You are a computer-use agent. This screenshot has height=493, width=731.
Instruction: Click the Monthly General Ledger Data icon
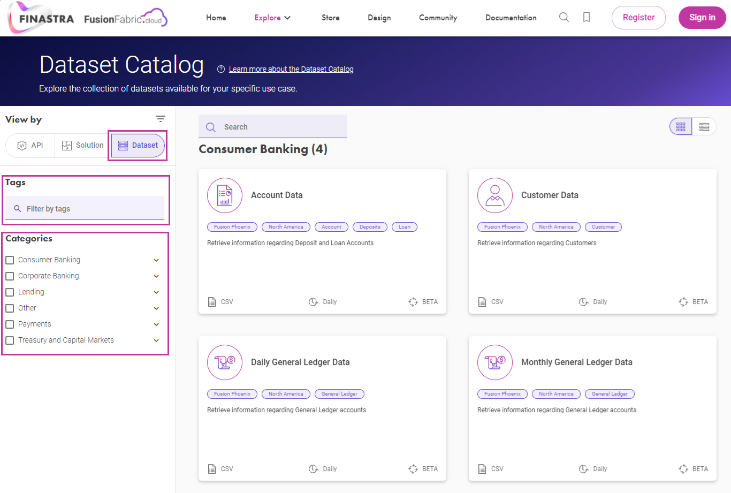(x=495, y=362)
